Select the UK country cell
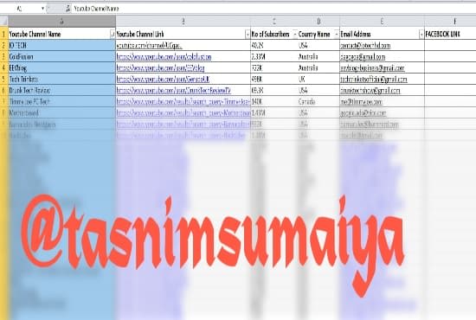The width and height of the screenshot is (476, 320). click(318, 79)
